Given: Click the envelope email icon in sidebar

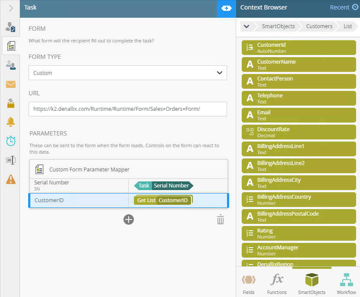Looking at the screenshot, I should pos(10,84).
